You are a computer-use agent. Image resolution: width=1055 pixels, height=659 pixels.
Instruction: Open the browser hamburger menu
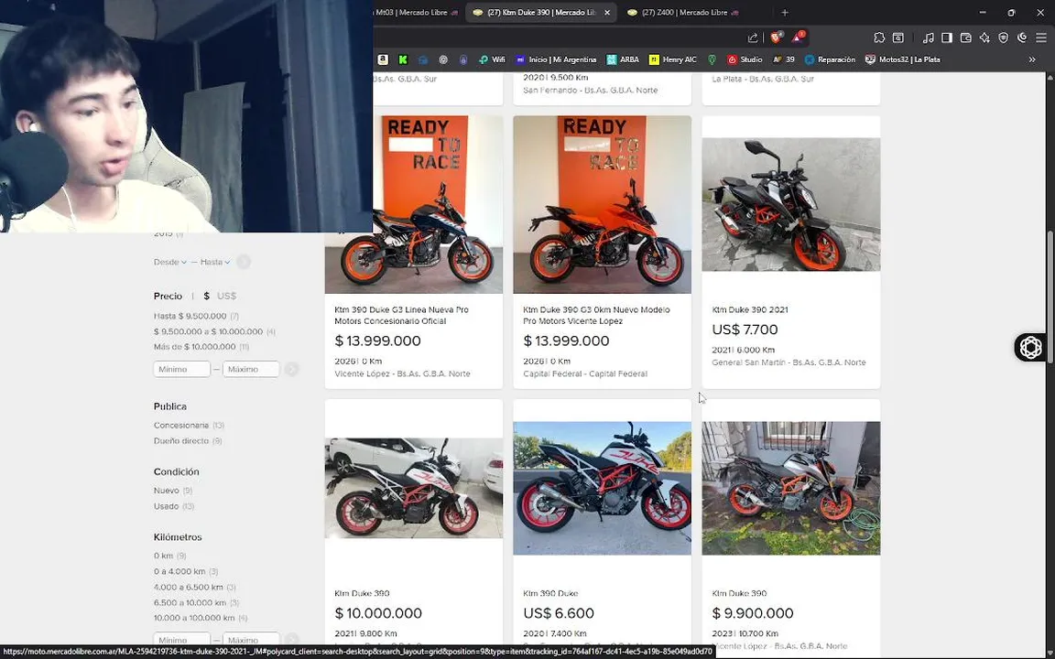pyautogui.click(x=1041, y=38)
